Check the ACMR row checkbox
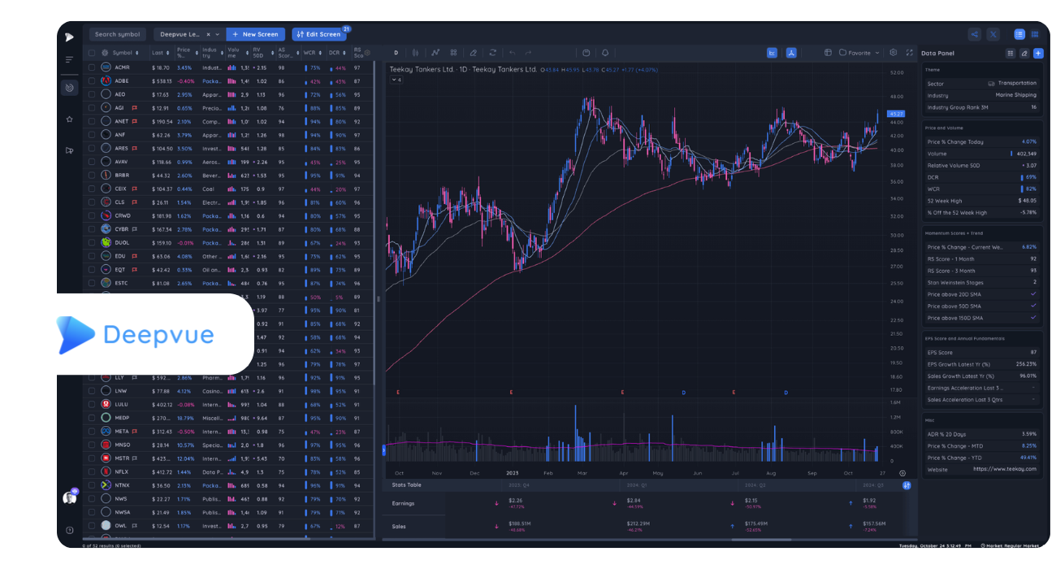 pyautogui.click(x=92, y=67)
